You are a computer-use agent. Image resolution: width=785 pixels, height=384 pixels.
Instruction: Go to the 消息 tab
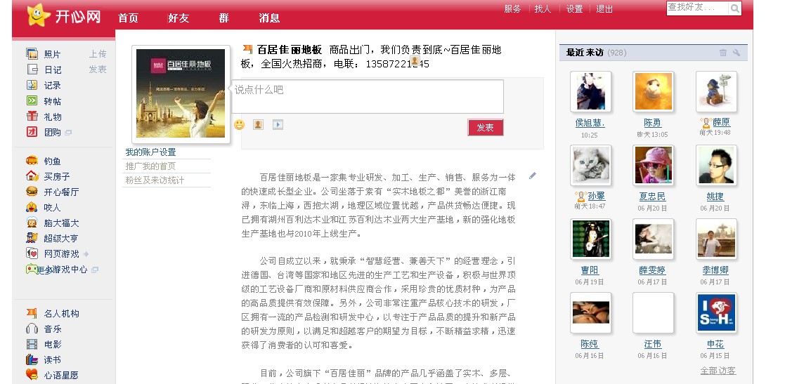click(269, 18)
